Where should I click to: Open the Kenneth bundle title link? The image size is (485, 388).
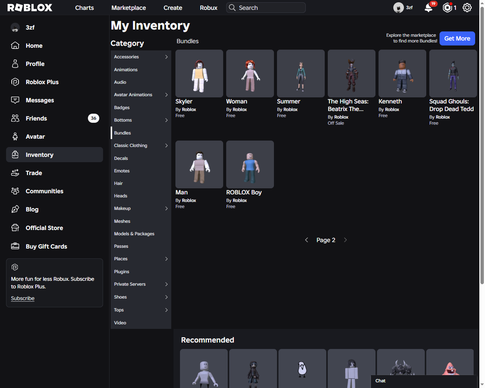390,102
